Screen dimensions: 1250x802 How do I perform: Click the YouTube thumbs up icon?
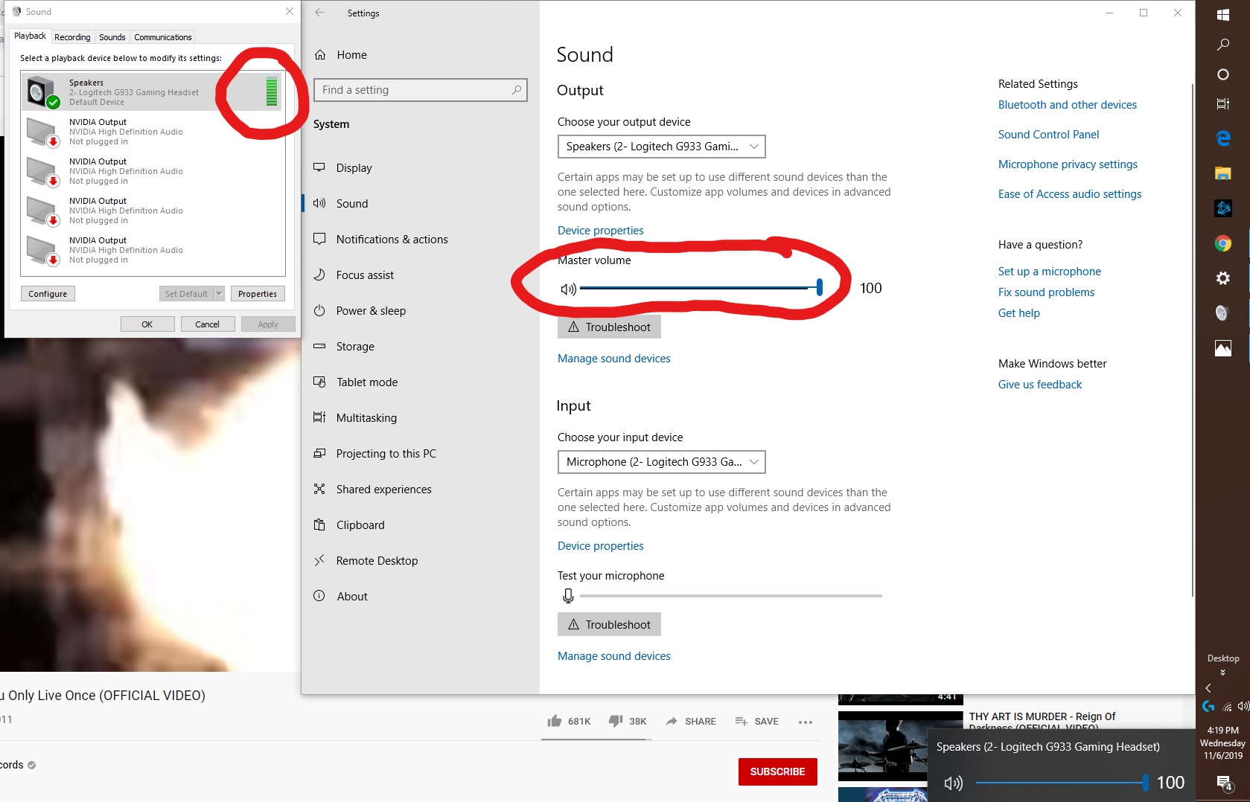(554, 721)
